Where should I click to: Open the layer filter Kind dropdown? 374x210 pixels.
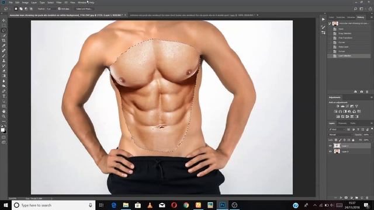[337, 129]
